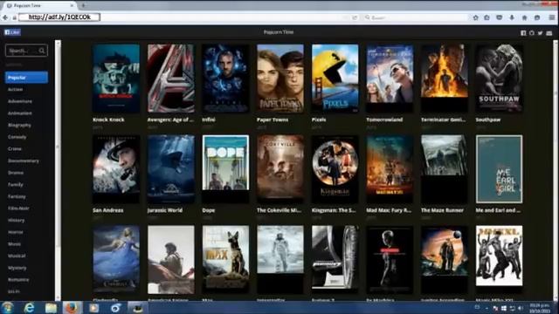Open the Kingsman movie poster
The height and width of the screenshot is (314, 559).
click(x=335, y=168)
